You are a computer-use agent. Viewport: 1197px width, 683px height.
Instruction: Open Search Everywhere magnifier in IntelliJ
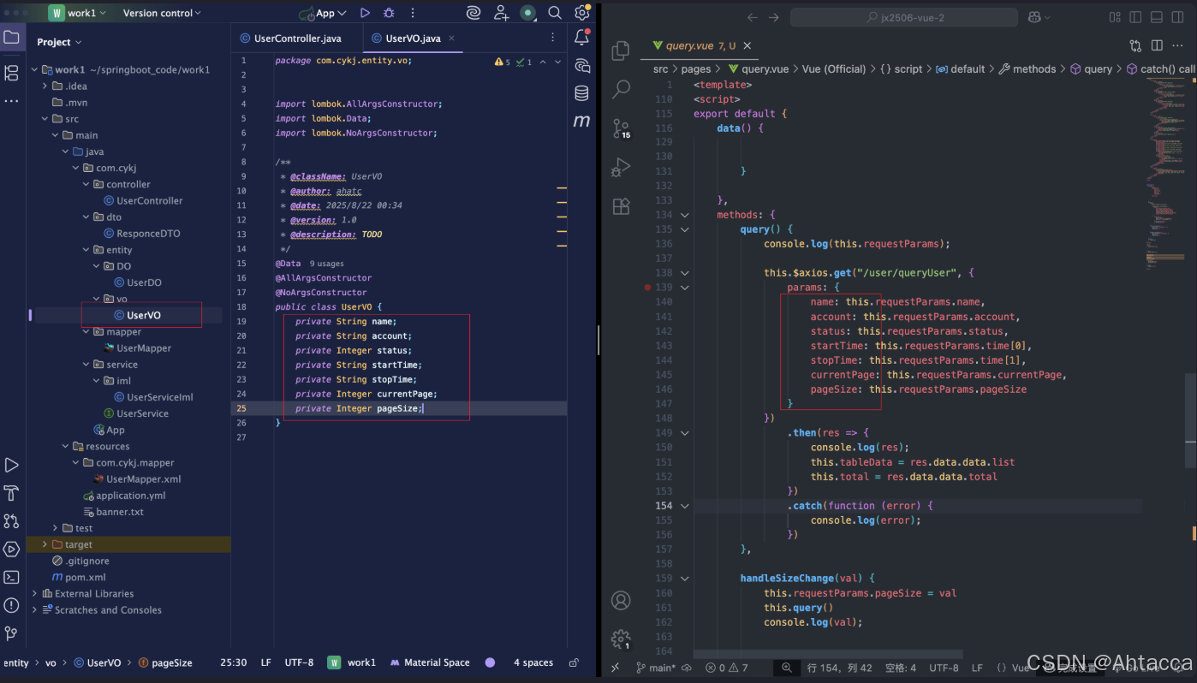[x=555, y=13]
